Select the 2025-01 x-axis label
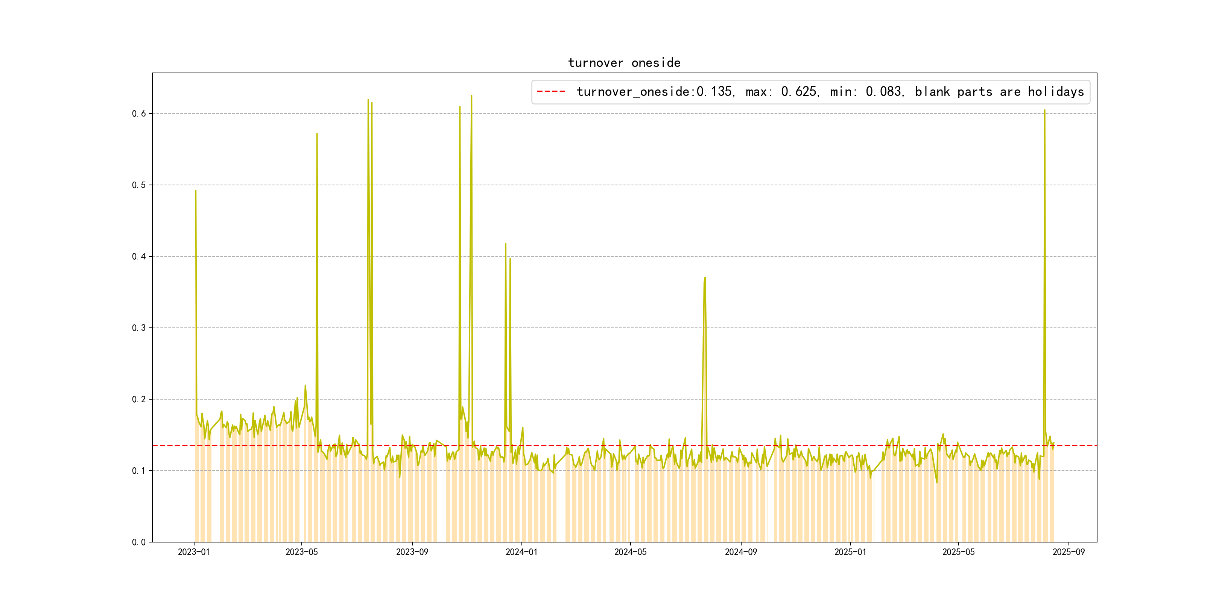 (x=850, y=552)
